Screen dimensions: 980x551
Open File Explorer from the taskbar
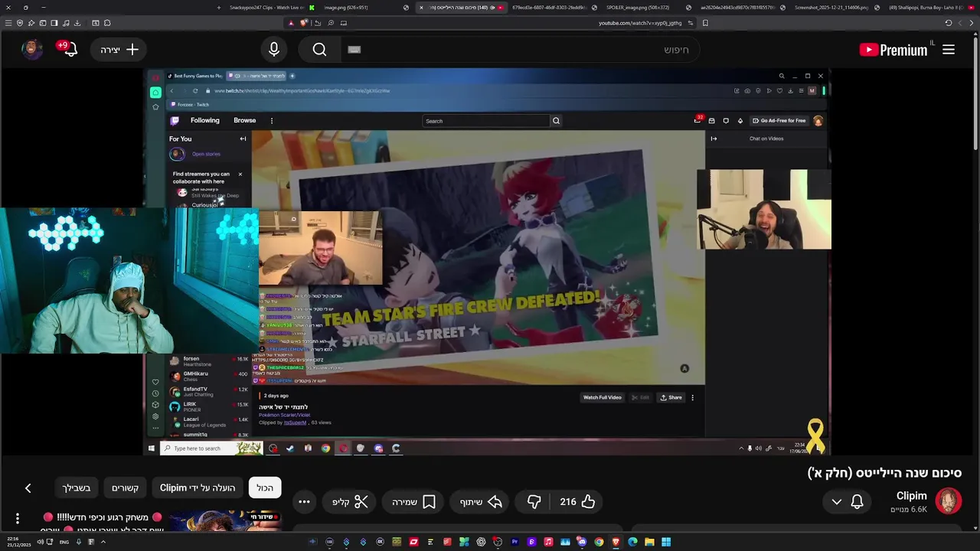click(649, 542)
